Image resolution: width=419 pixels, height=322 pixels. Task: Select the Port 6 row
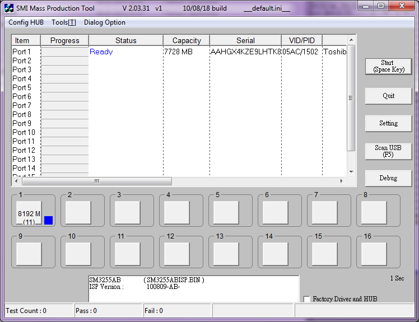click(x=179, y=96)
